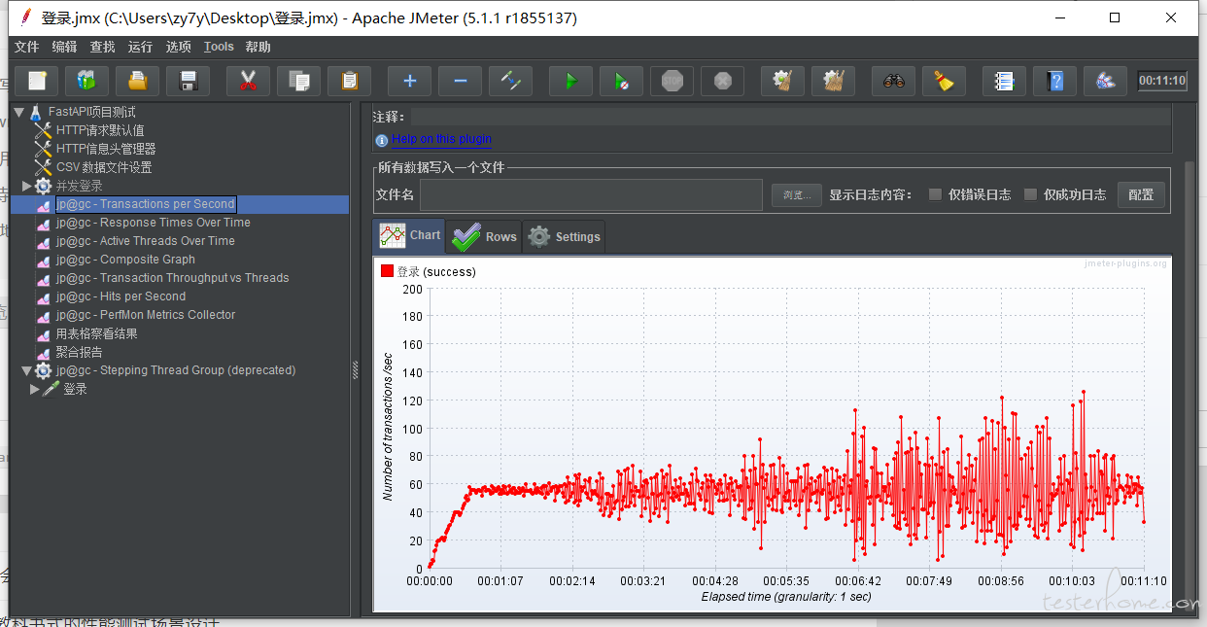The image size is (1207, 627).
Task: Open the 编辑 menu
Action: click(65, 47)
